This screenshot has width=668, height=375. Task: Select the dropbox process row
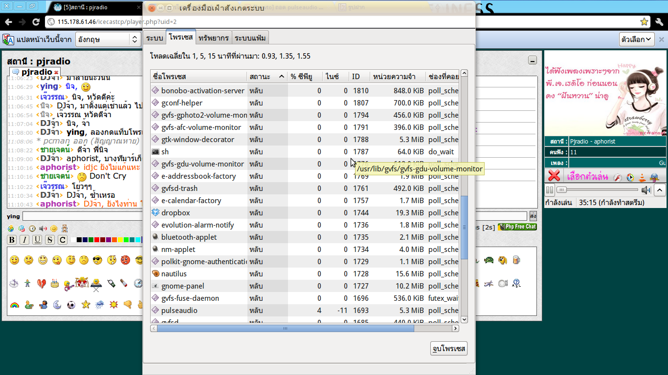[305, 213]
